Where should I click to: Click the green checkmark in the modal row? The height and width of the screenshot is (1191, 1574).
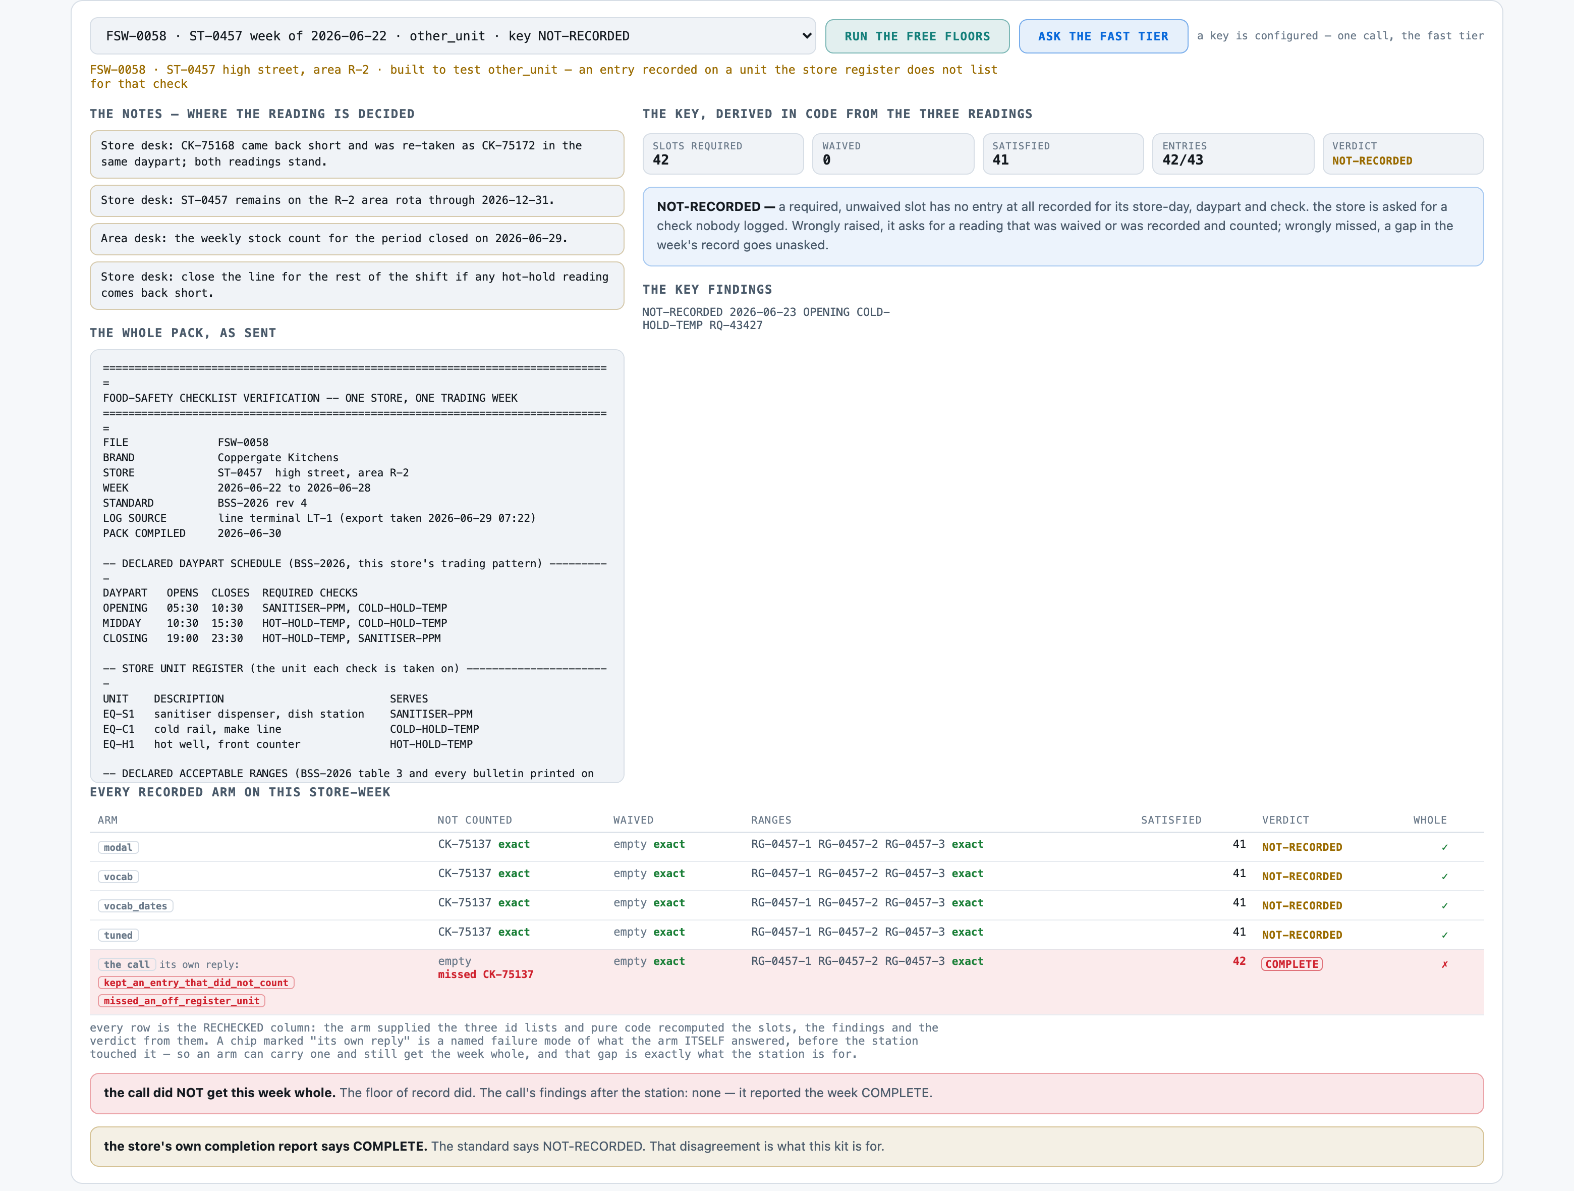coord(1444,847)
